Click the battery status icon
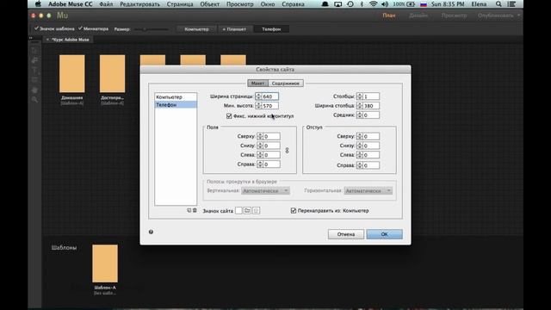 (x=411, y=4)
